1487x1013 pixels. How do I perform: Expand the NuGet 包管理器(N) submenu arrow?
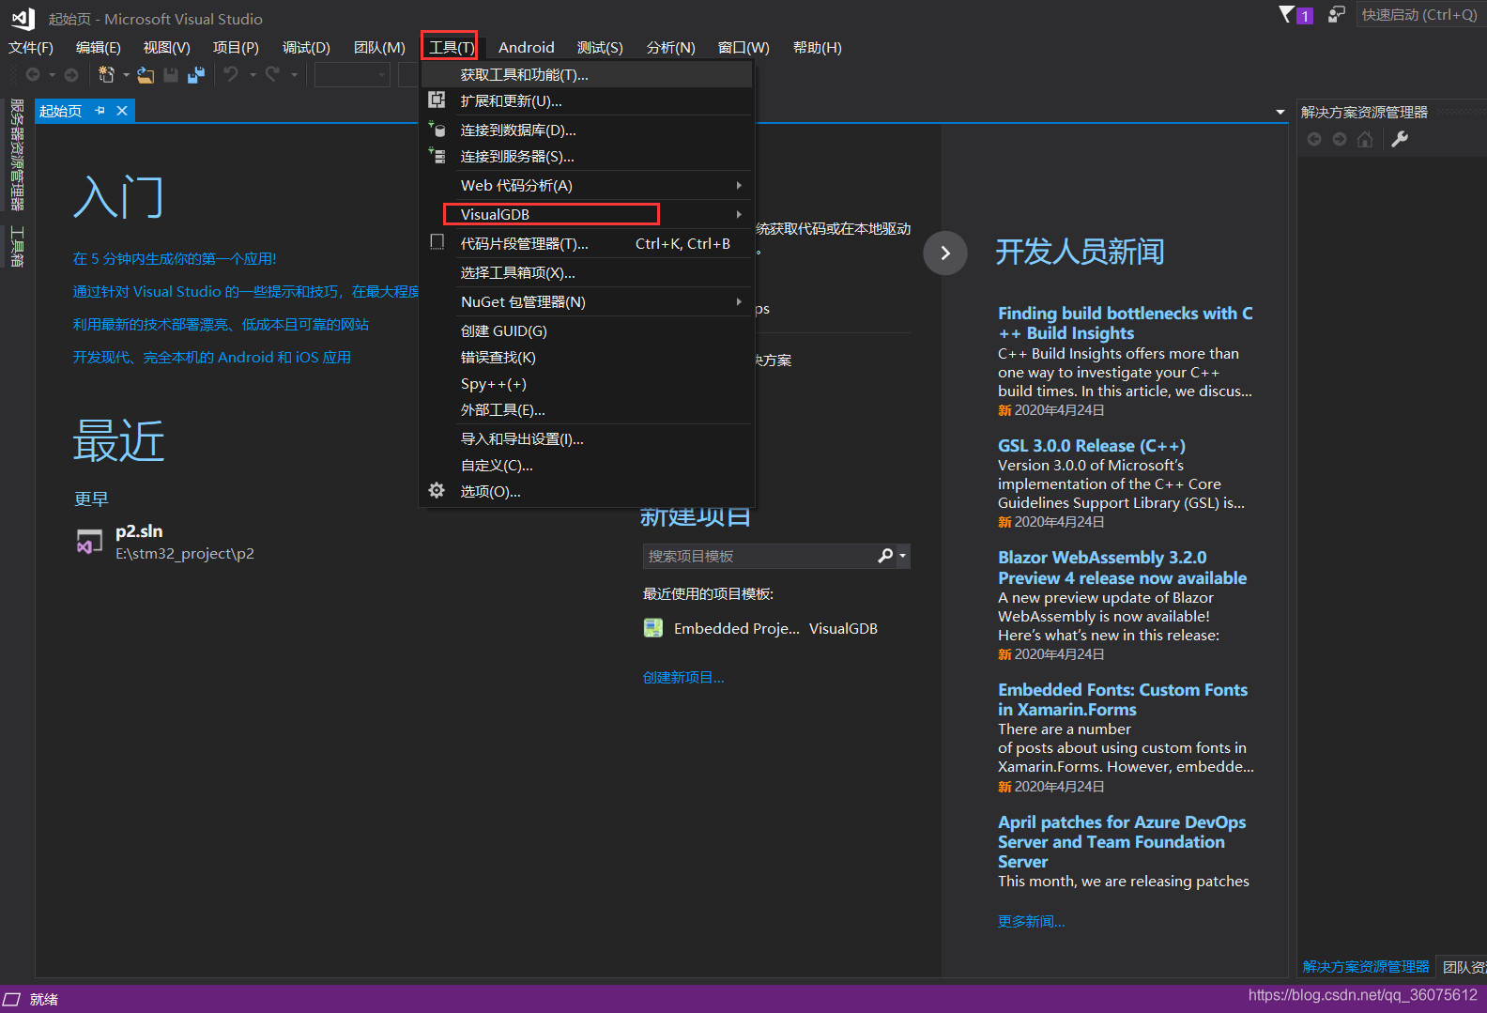pyautogui.click(x=739, y=302)
